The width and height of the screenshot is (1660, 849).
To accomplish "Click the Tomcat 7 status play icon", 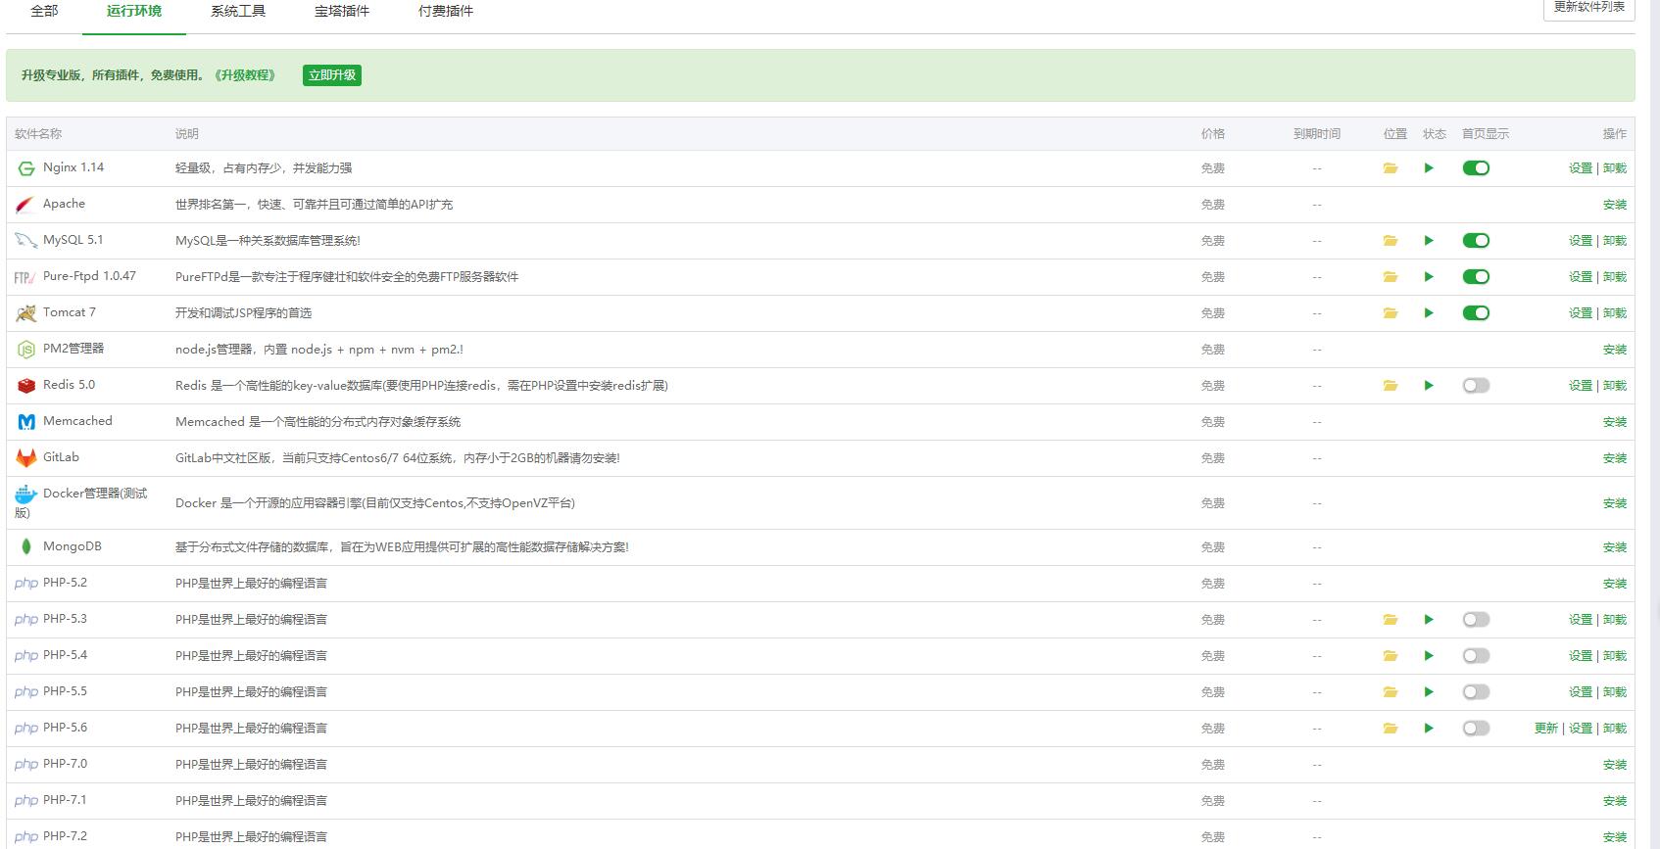I will click(1429, 313).
